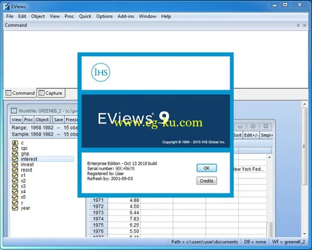Click the WF = greene6_2 status entry
Screen dimensions: 312x250
[x=288, y=242]
